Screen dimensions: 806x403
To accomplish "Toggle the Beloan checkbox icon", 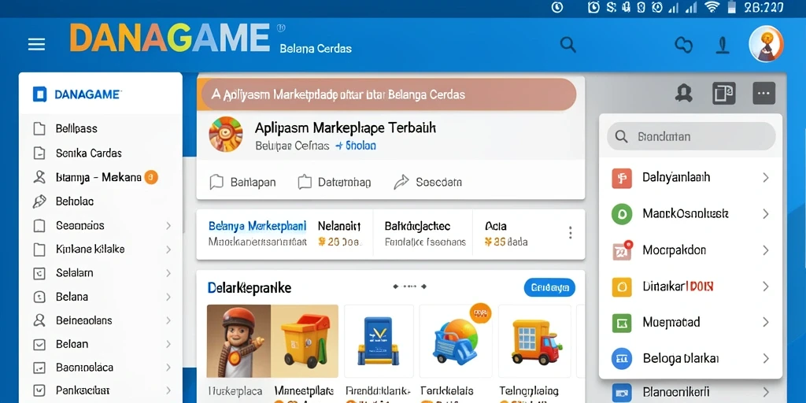I will pos(39,344).
